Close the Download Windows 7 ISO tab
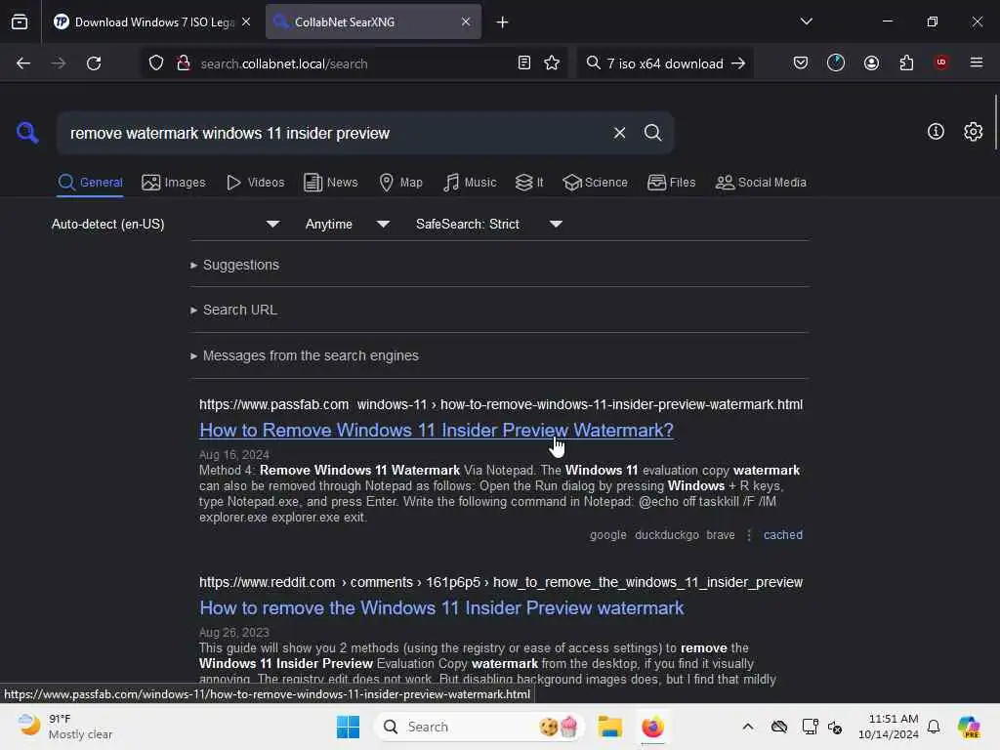This screenshot has width=1000, height=750. pos(246,21)
